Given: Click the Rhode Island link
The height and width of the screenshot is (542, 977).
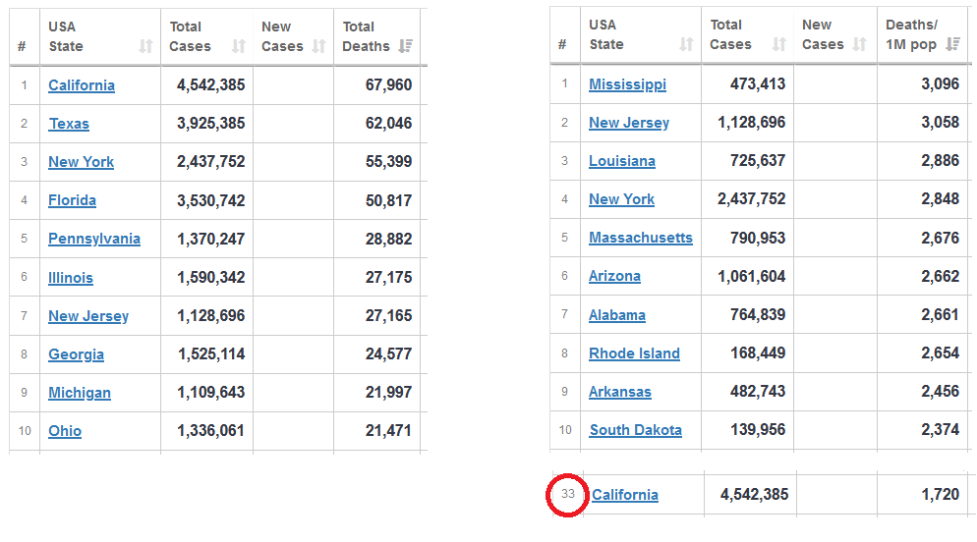Looking at the screenshot, I should pyautogui.click(x=634, y=353).
